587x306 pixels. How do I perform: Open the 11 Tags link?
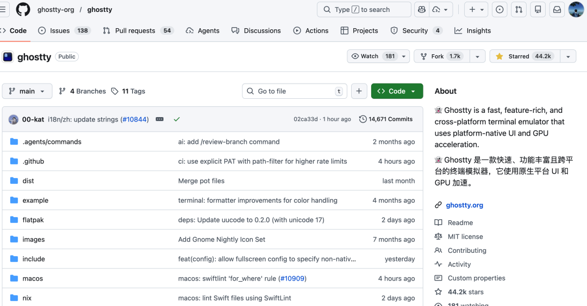[128, 91]
